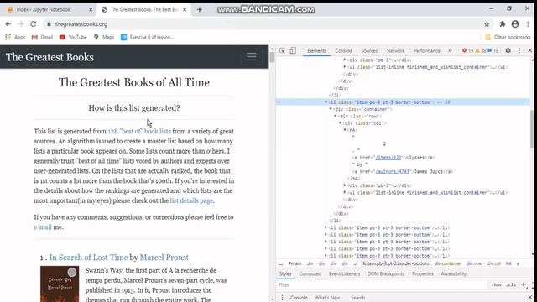Collapse the div class container node
This screenshot has width=537, height=302.
tap(331, 109)
